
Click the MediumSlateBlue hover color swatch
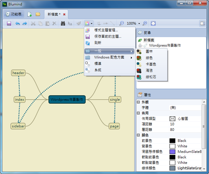point(172,152)
